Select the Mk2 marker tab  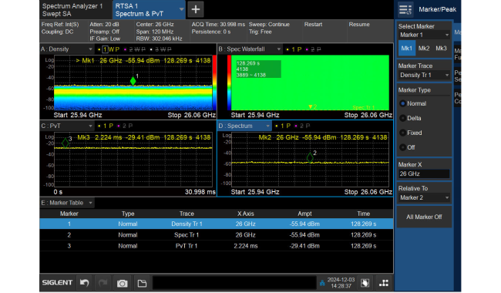click(424, 49)
